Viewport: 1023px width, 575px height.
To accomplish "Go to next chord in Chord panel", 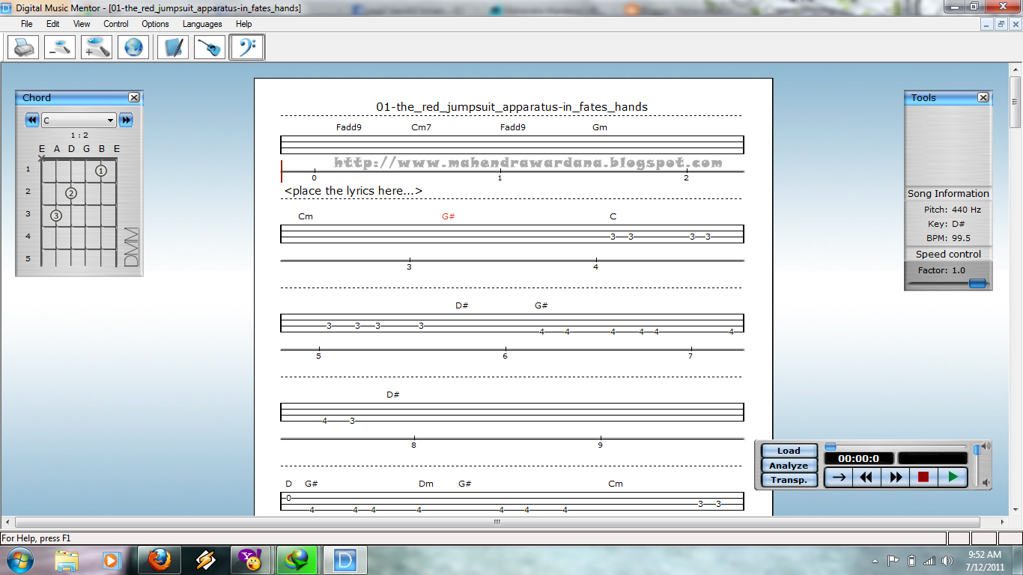I will [x=126, y=120].
